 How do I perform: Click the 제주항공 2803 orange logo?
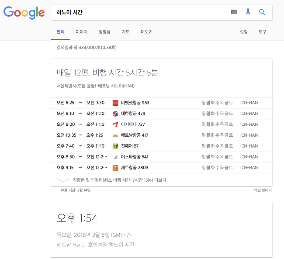(x=115, y=168)
